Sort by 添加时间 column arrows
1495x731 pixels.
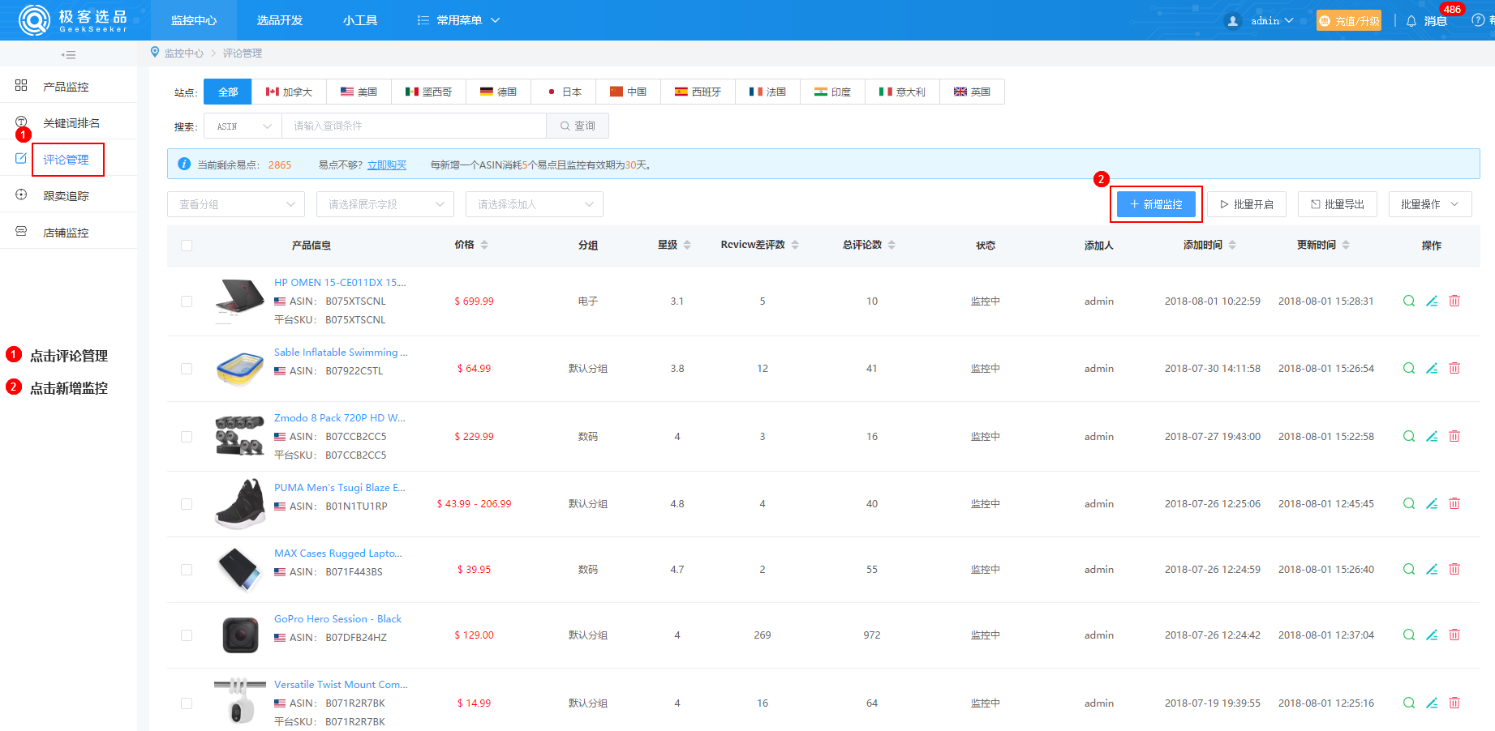point(1232,245)
